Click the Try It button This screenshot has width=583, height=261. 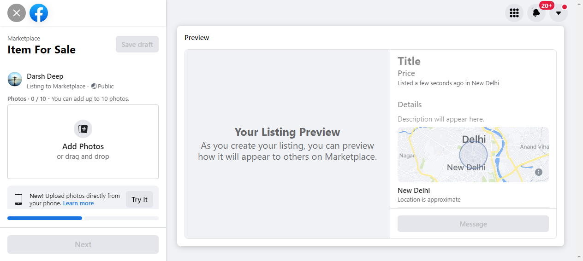click(139, 199)
